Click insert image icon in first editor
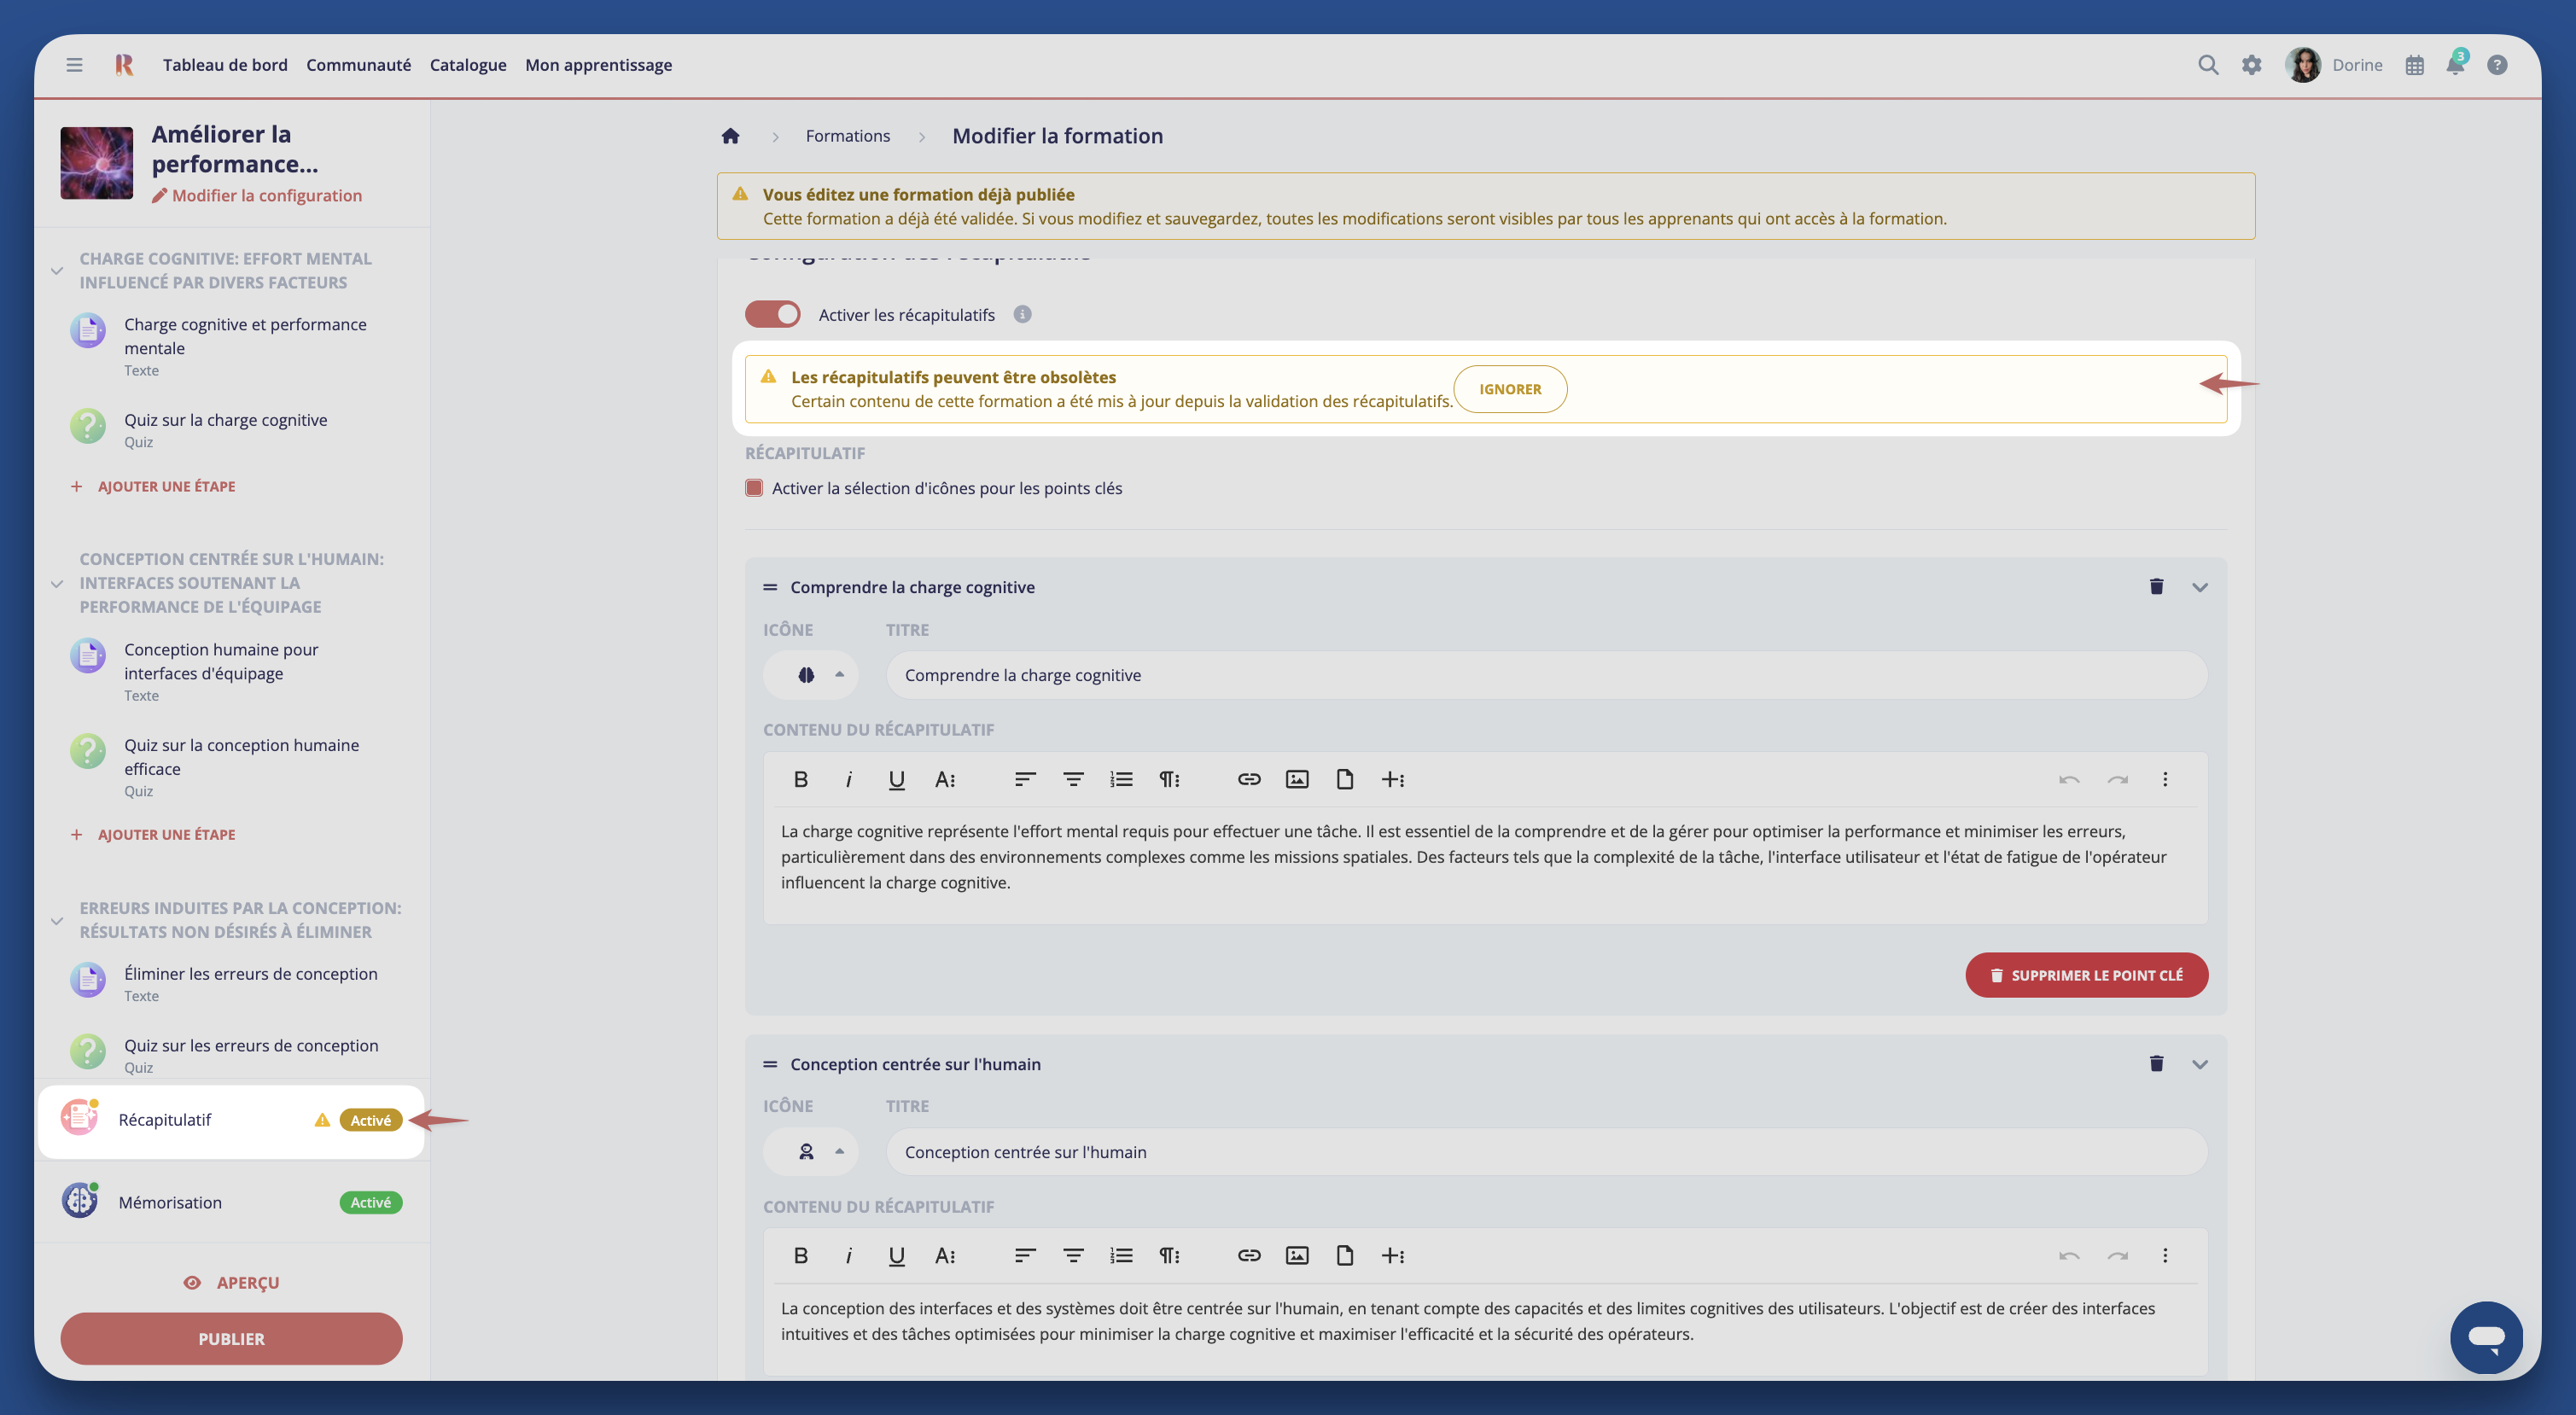This screenshot has width=2576, height=1415. [x=1296, y=779]
